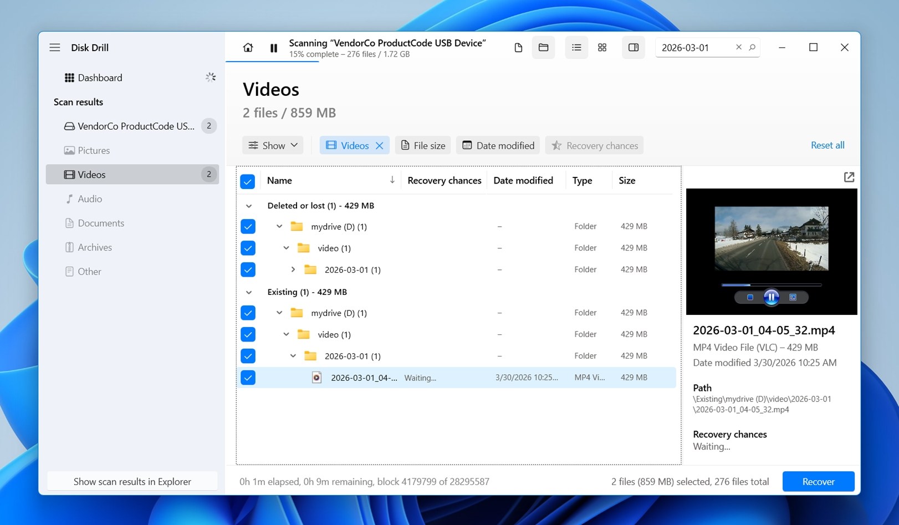Uncheck existing video (1) folder checkbox
899x525 pixels.
click(248, 334)
